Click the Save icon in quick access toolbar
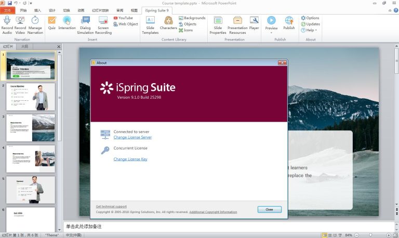This screenshot has width=399, height=238. click(x=10, y=3)
